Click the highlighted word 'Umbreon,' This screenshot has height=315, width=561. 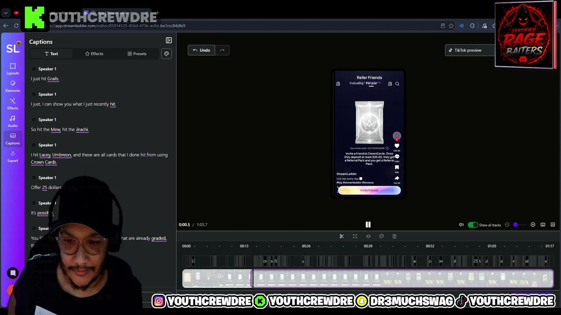[62, 155]
